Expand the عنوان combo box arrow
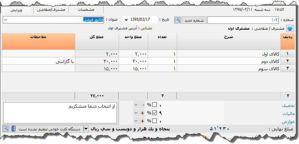Screen dimensions: 299x144 click(x=5, y=20)
